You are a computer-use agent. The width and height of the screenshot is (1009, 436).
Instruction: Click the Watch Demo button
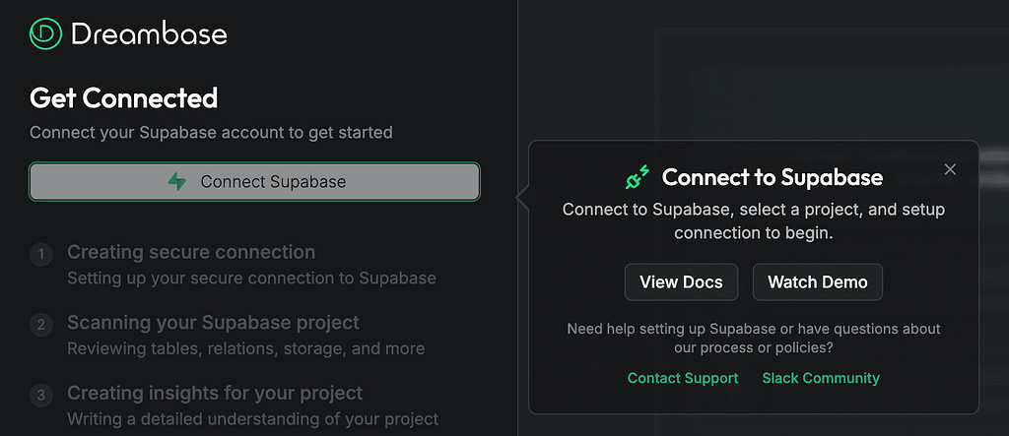817,281
